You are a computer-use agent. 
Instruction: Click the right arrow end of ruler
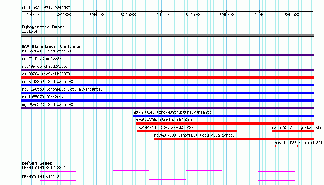pyautogui.click(x=313, y=11)
